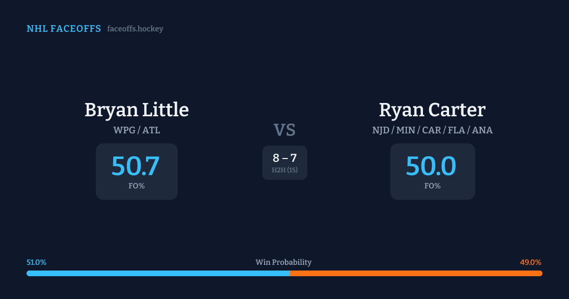Click the FLA team abbreviation
The image size is (569, 299).
[457, 130]
